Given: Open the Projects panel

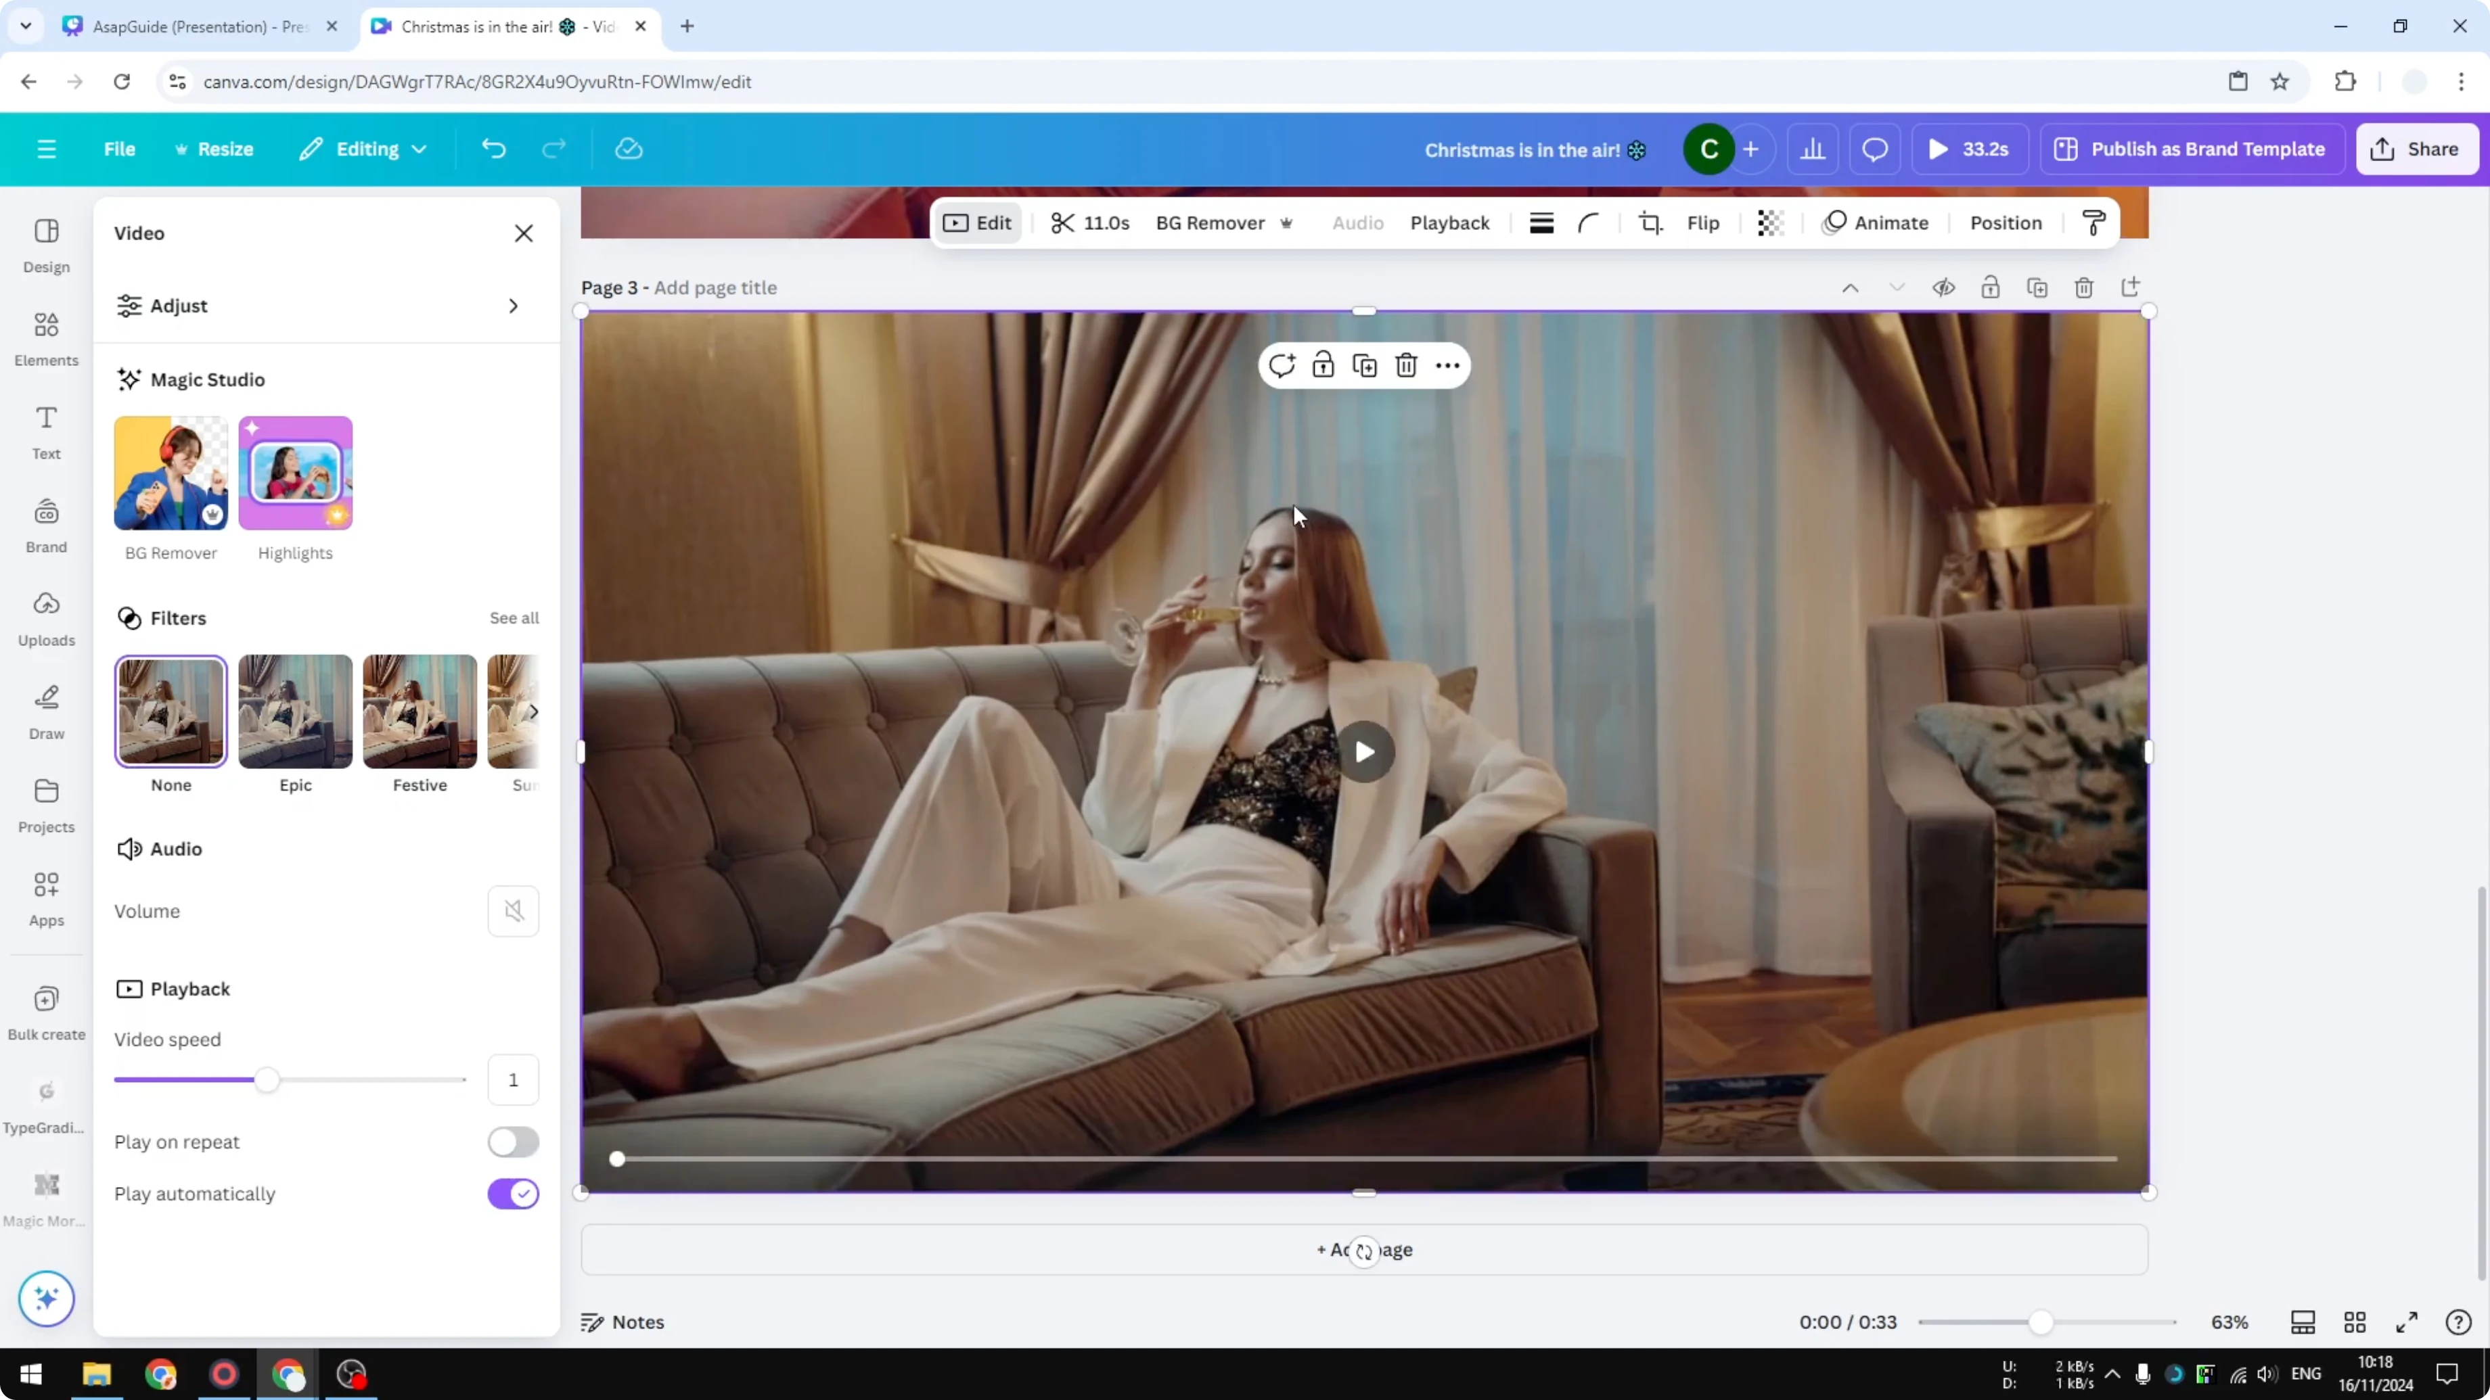Looking at the screenshot, I should (x=45, y=804).
